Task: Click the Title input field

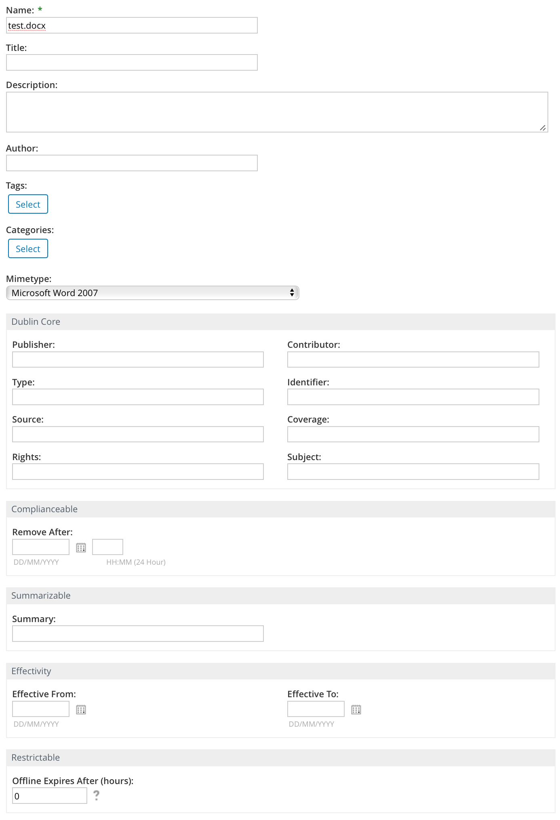Action: point(132,63)
